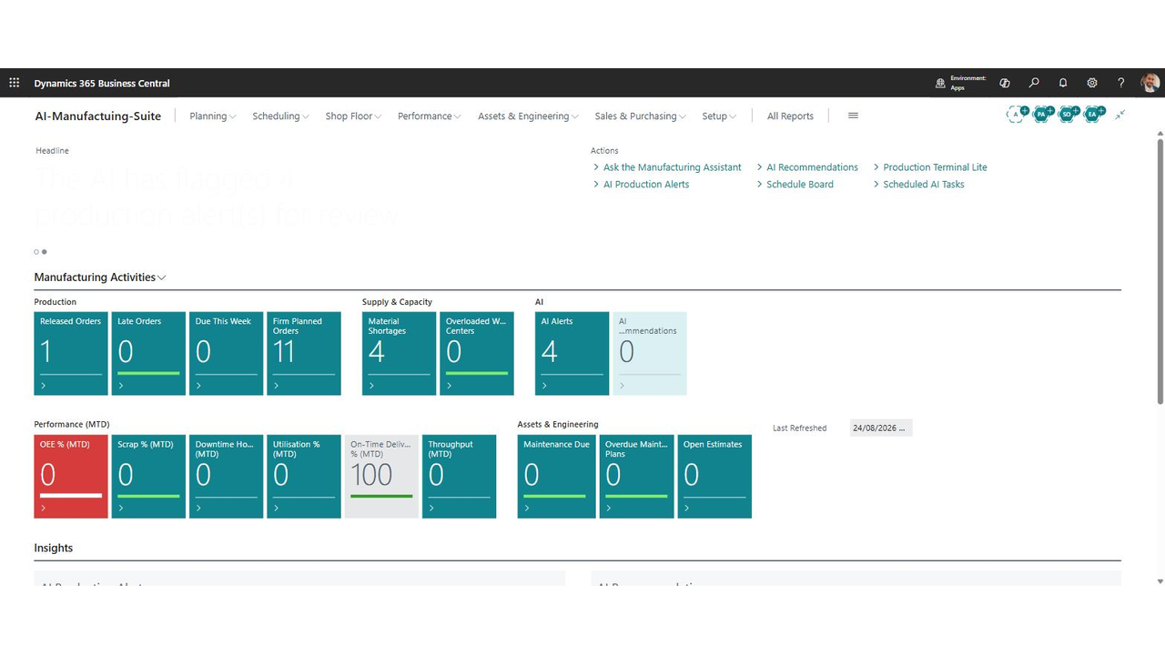Click the 'EA' agent hexagon icon
The image size is (1165, 655).
click(x=1093, y=115)
